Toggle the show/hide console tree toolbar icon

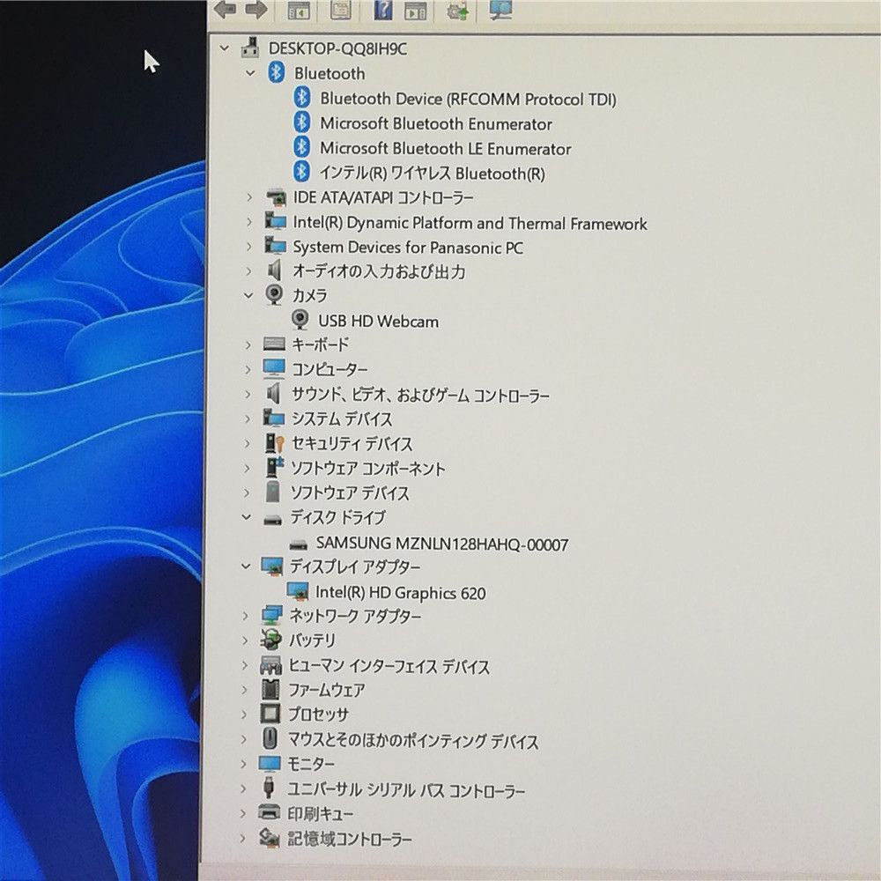click(x=299, y=10)
